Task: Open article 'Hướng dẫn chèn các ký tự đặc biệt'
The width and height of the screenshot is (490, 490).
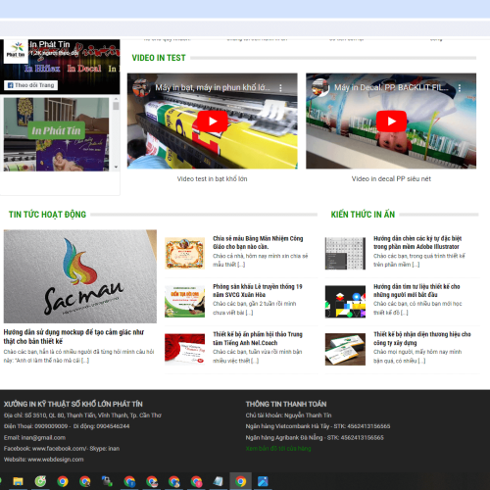Action: (x=417, y=242)
